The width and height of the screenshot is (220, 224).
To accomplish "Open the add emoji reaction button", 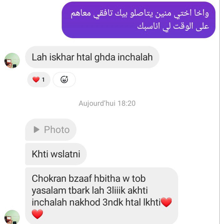I will 64,79.
